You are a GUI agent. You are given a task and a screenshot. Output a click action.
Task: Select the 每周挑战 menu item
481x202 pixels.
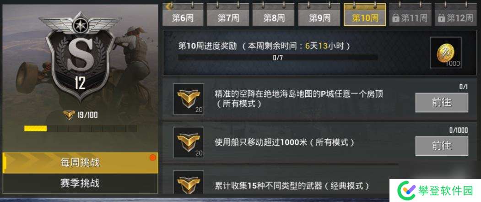pyautogui.click(x=80, y=163)
